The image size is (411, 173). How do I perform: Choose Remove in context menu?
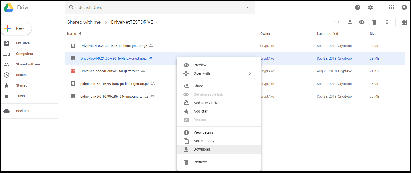click(219, 162)
